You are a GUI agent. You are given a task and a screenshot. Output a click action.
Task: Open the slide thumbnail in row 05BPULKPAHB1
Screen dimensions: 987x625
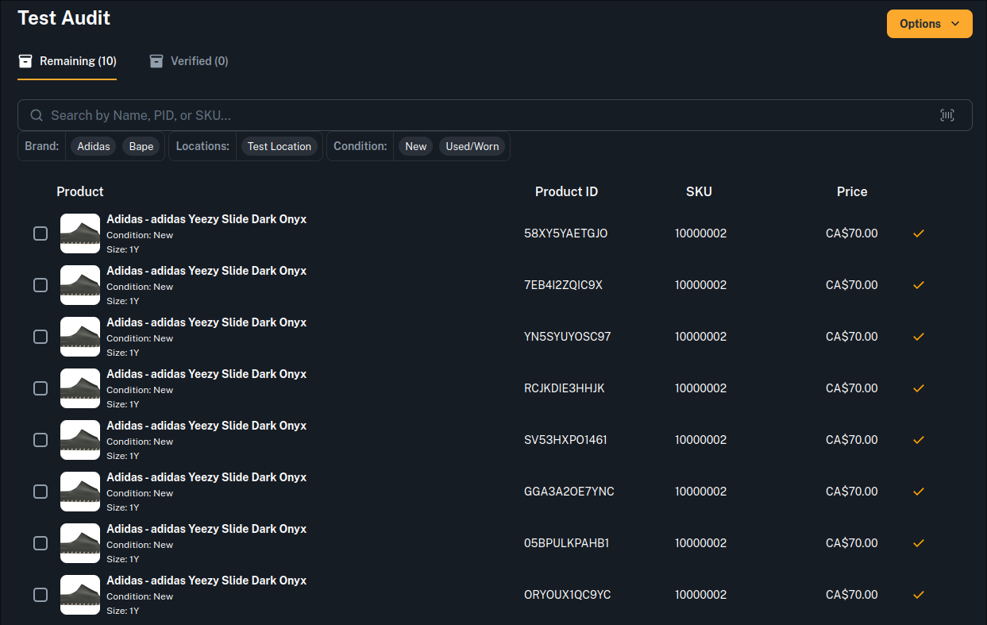pos(80,543)
